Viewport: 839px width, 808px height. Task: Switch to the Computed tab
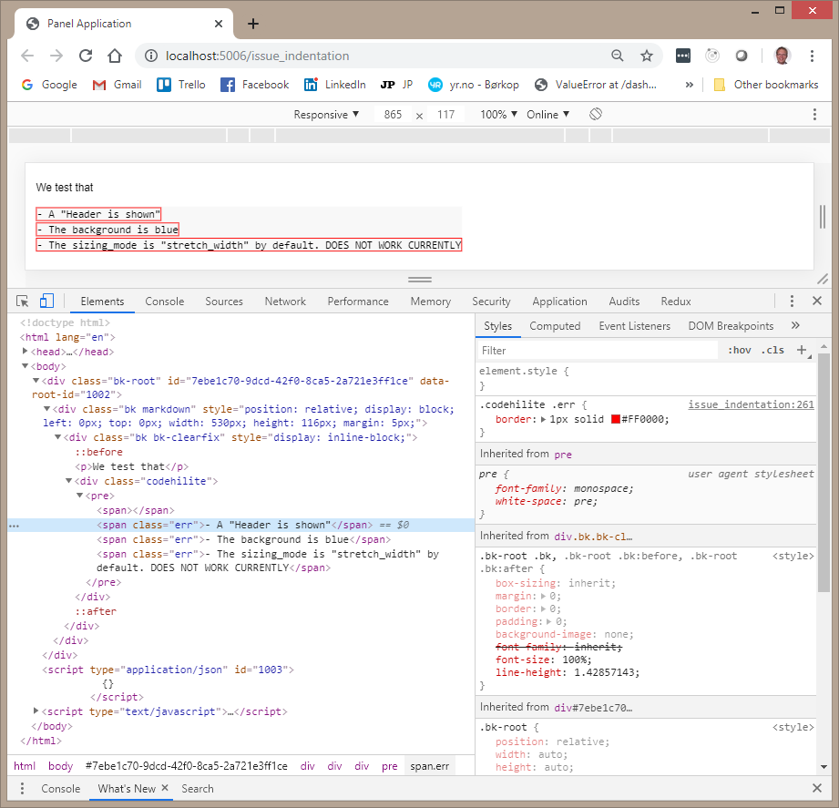(555, 325)
